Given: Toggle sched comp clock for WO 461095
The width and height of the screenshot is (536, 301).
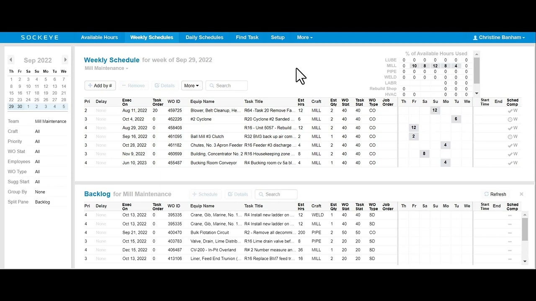Looking at the screenshot, I should click(x=510, y=137).
